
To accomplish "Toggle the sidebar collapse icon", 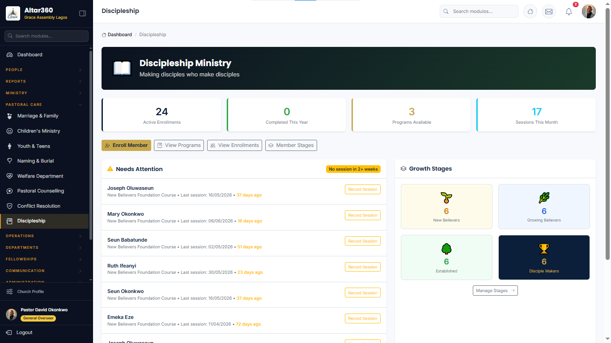I will coord(82,13).
